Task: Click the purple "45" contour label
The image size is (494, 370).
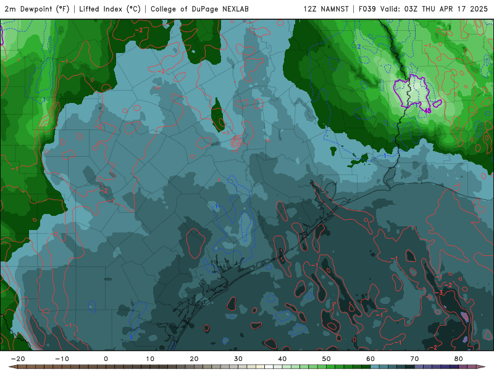Action: [x=427, y=111]
